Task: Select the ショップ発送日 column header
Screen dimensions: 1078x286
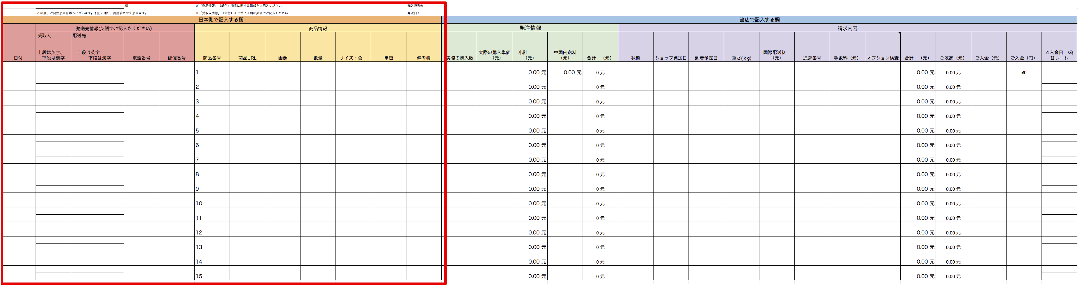Action: point(671,58)
